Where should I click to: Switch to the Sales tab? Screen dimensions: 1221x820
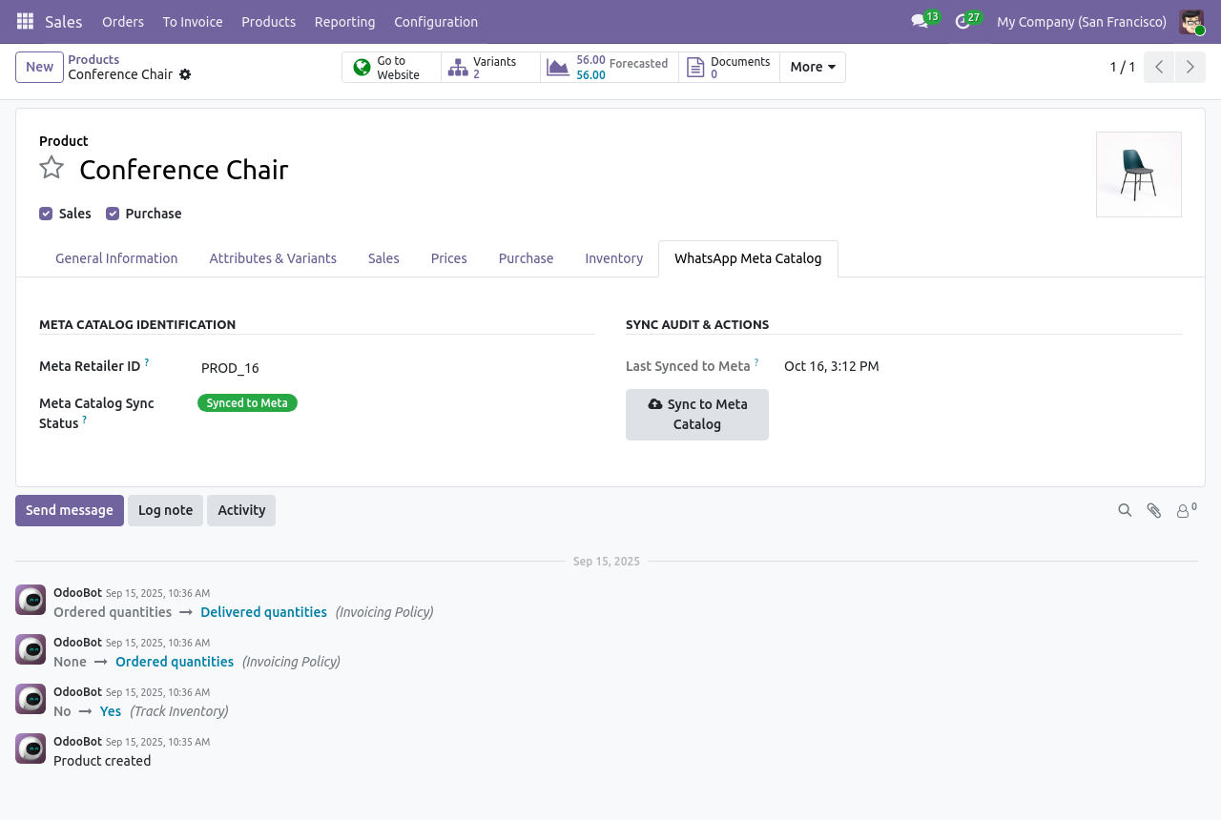(383, 258)
